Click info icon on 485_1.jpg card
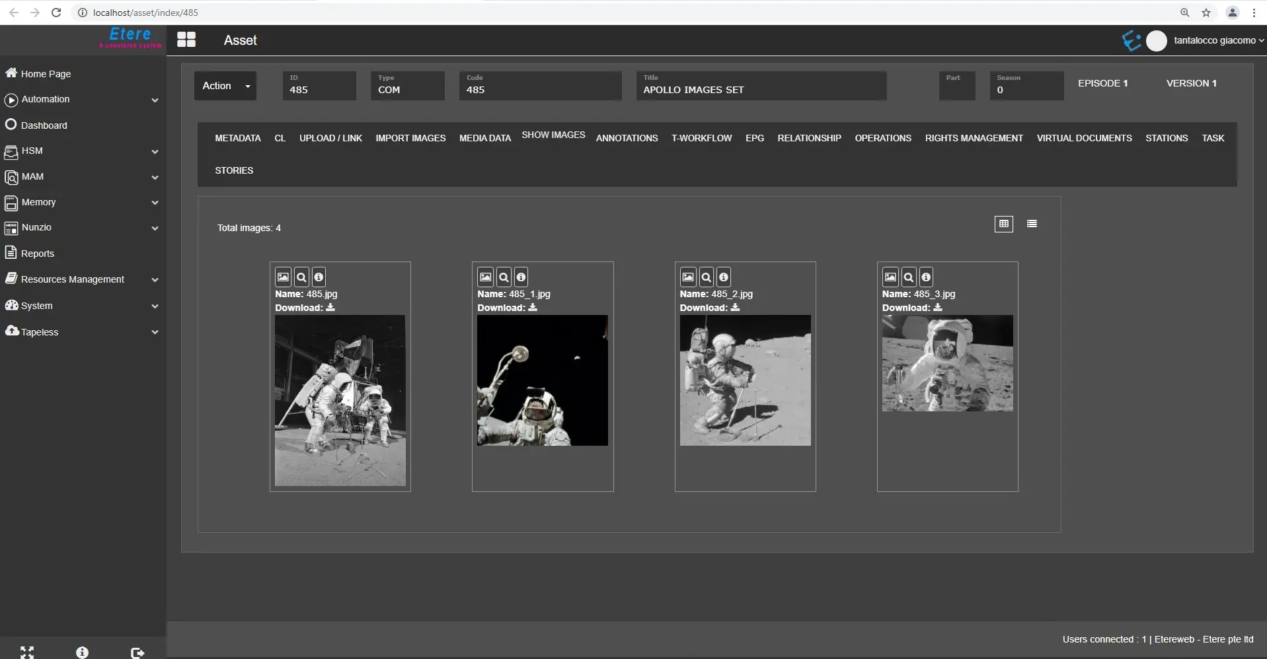This screenshot has height=659, width=1267. (x=521, y=277)
